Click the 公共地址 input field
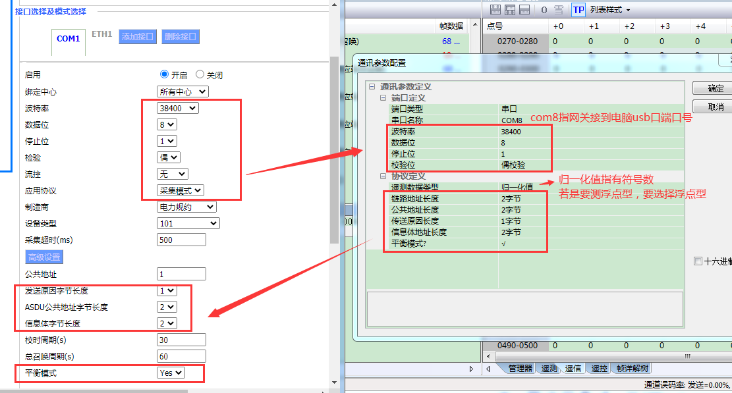 click(181, 274)
